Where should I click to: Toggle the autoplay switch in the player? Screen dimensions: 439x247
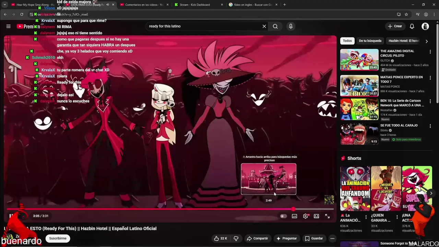pyautogui.click(x=283, y=216)
